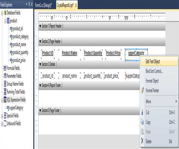Screen dimensions: 179x149
Task: Click the Format Painter brush icon
Action: click(x=142, y=90)
